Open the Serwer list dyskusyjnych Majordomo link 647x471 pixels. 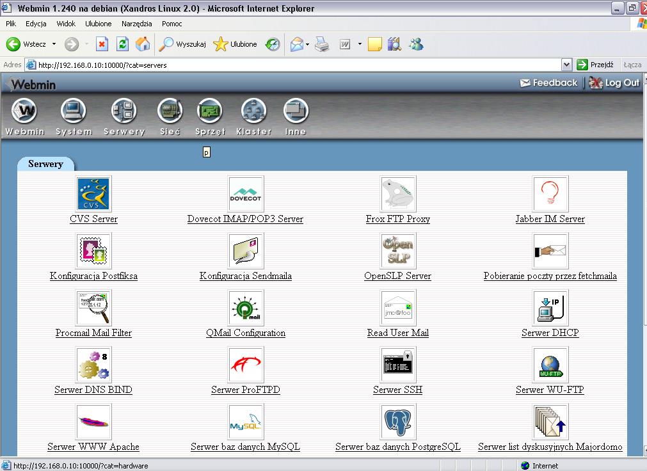coord(550,447)
